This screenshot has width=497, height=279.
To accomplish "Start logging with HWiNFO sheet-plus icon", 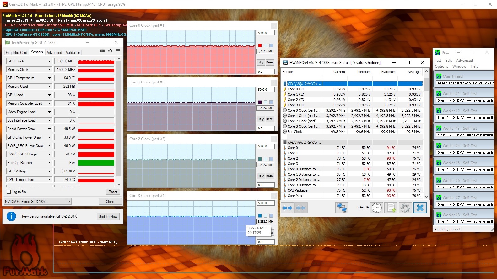I will tap(392, 208).
